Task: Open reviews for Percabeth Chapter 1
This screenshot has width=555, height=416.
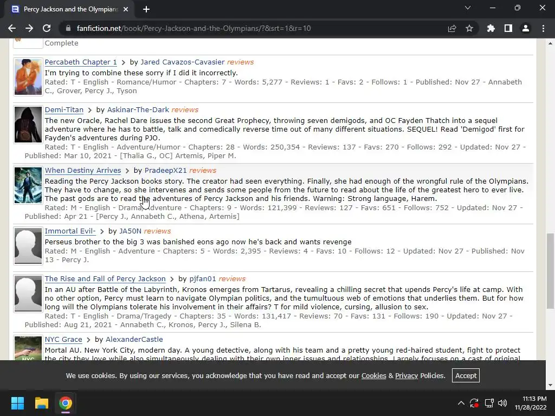Action: [x=240, y=62]
